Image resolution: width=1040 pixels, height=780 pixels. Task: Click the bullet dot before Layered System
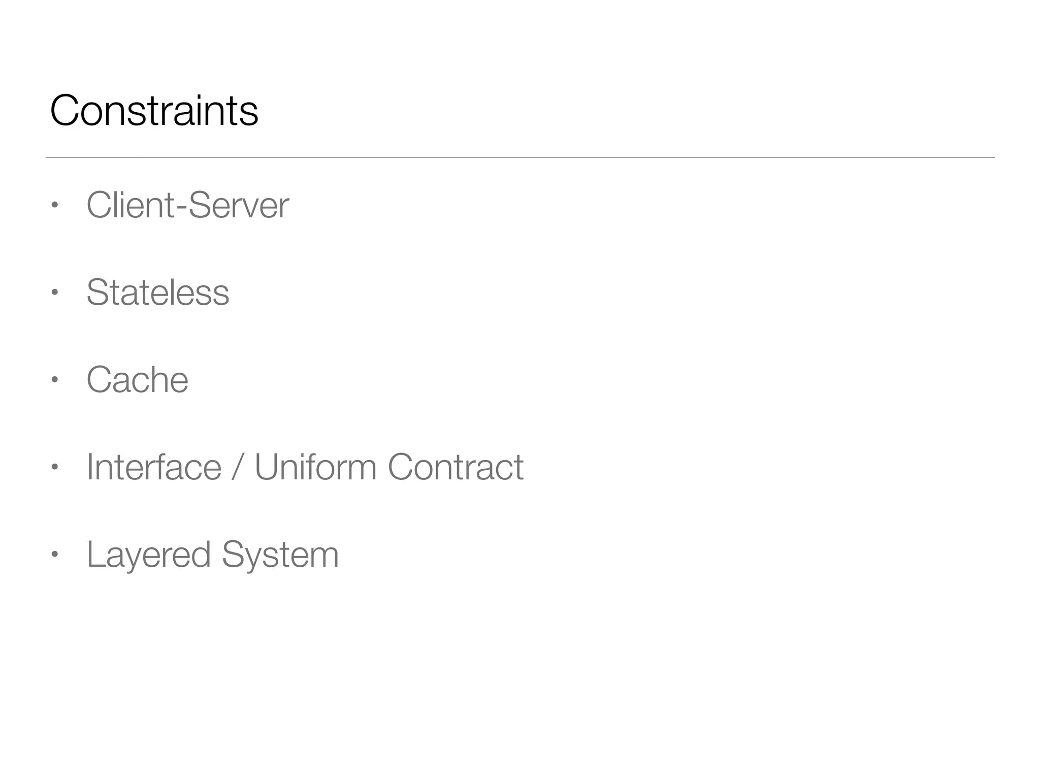(55, 555)
